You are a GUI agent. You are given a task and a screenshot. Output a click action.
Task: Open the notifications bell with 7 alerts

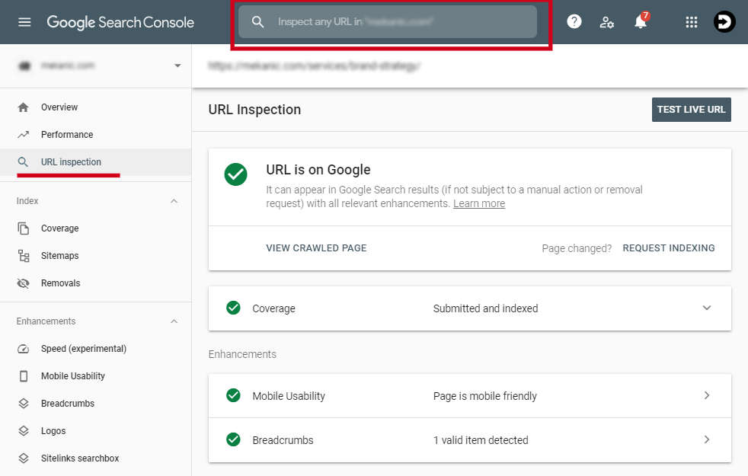[x=641, y=21]
